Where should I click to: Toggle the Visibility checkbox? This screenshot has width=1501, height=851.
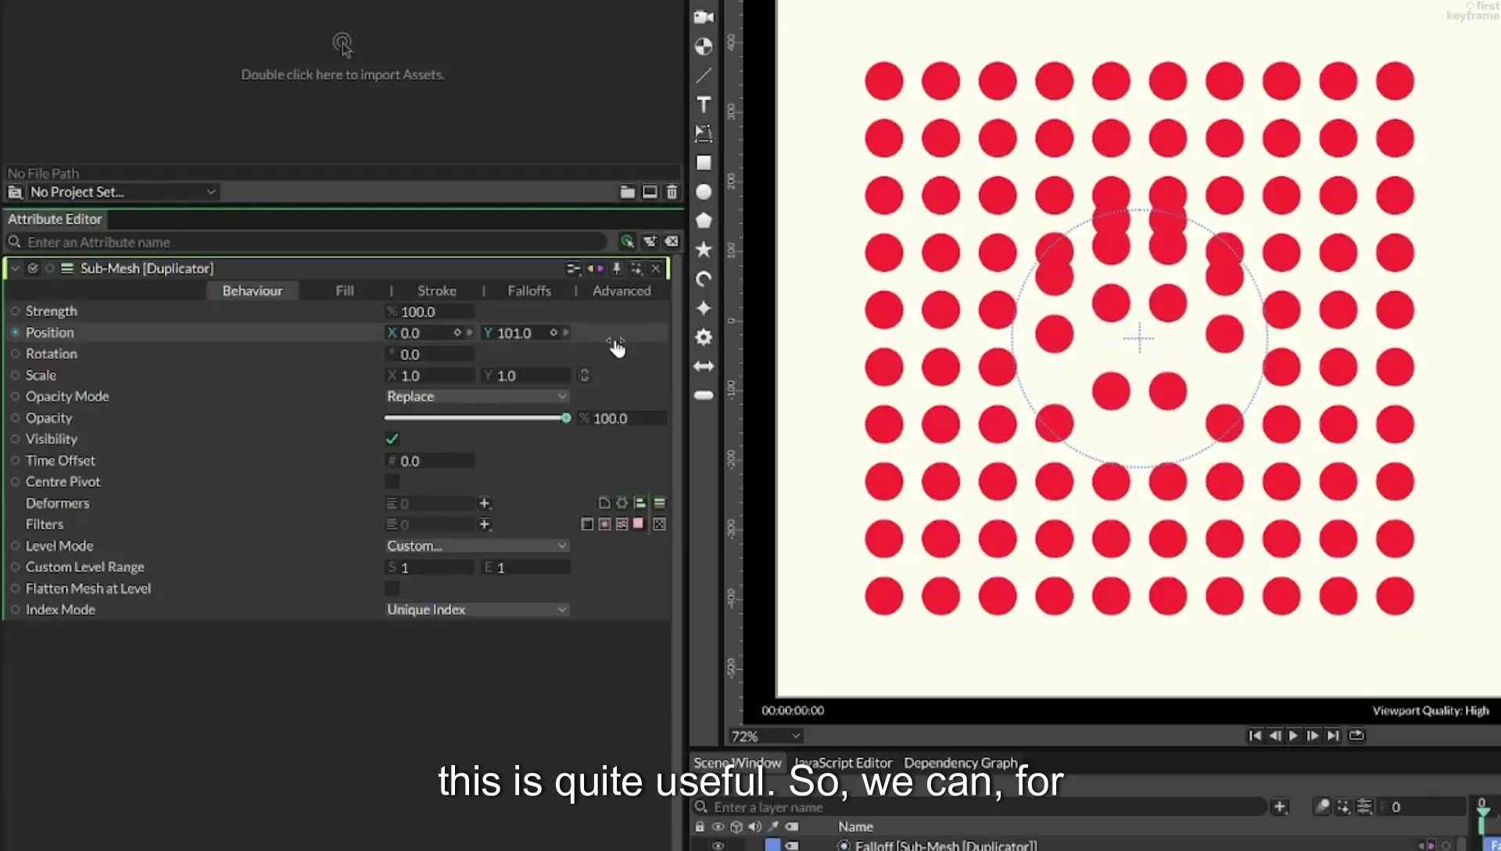tap(392, 439)
